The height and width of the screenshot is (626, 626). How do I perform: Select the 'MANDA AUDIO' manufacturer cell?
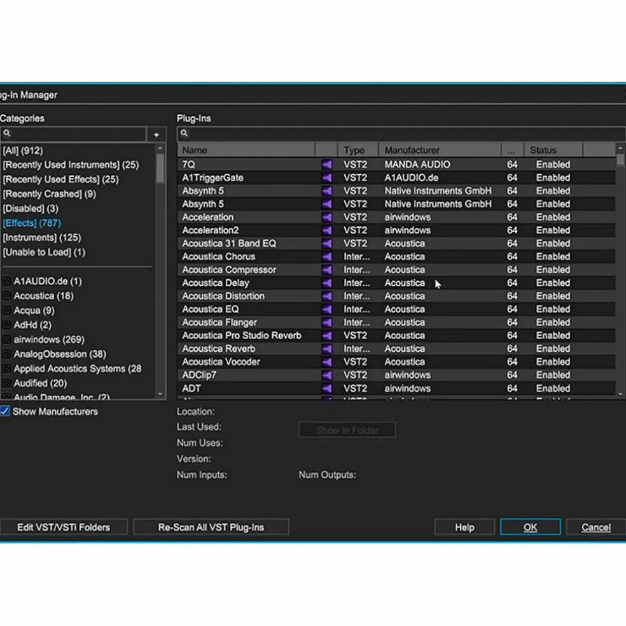coord(417,165)
